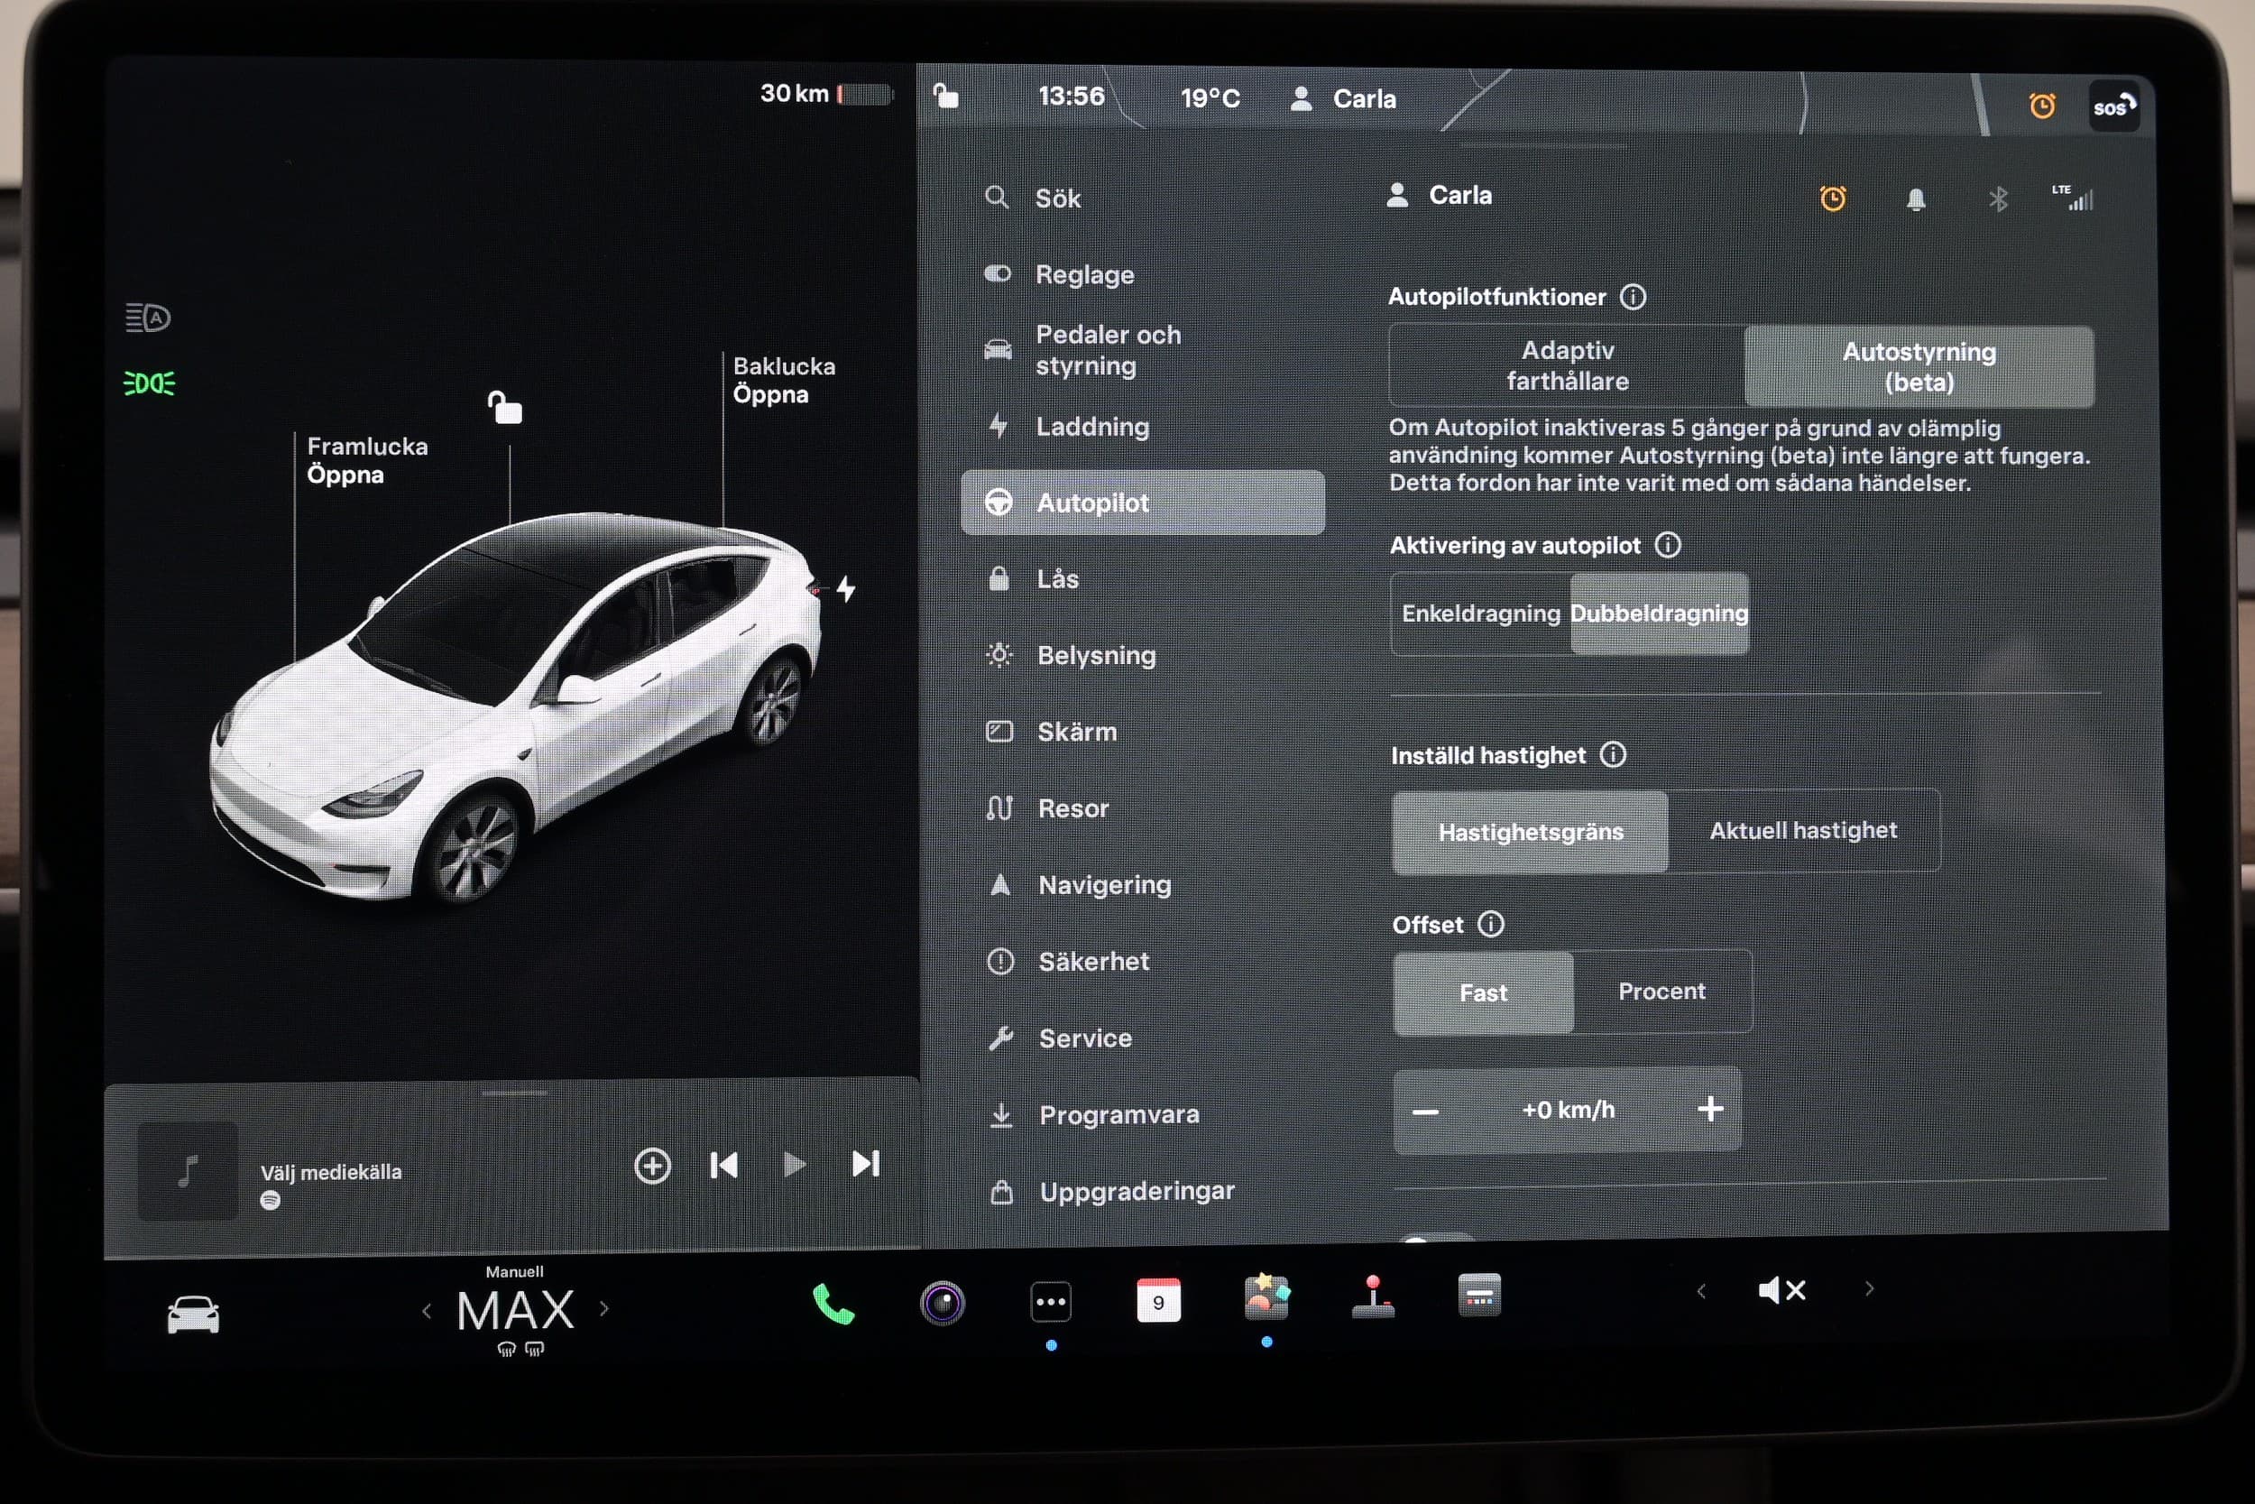Lower volume with left chevron
This screenshot has height=1504, width=2255.
1701,1291
